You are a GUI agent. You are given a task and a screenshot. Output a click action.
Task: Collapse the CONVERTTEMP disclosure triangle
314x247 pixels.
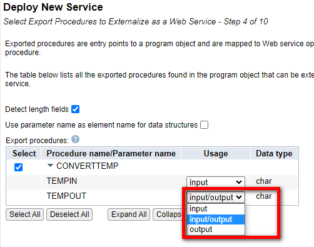[x=50, y=166]
